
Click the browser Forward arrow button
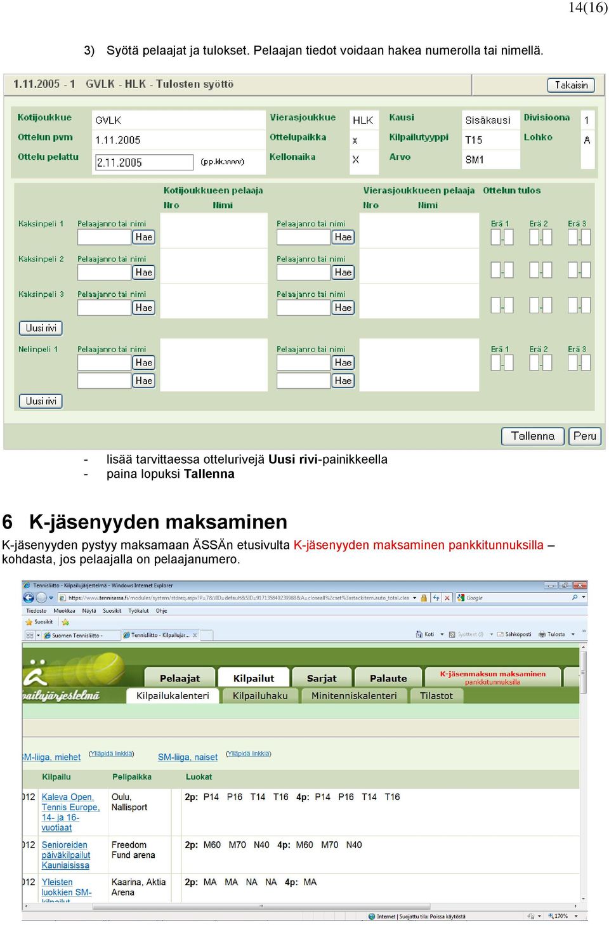(41, 598)
